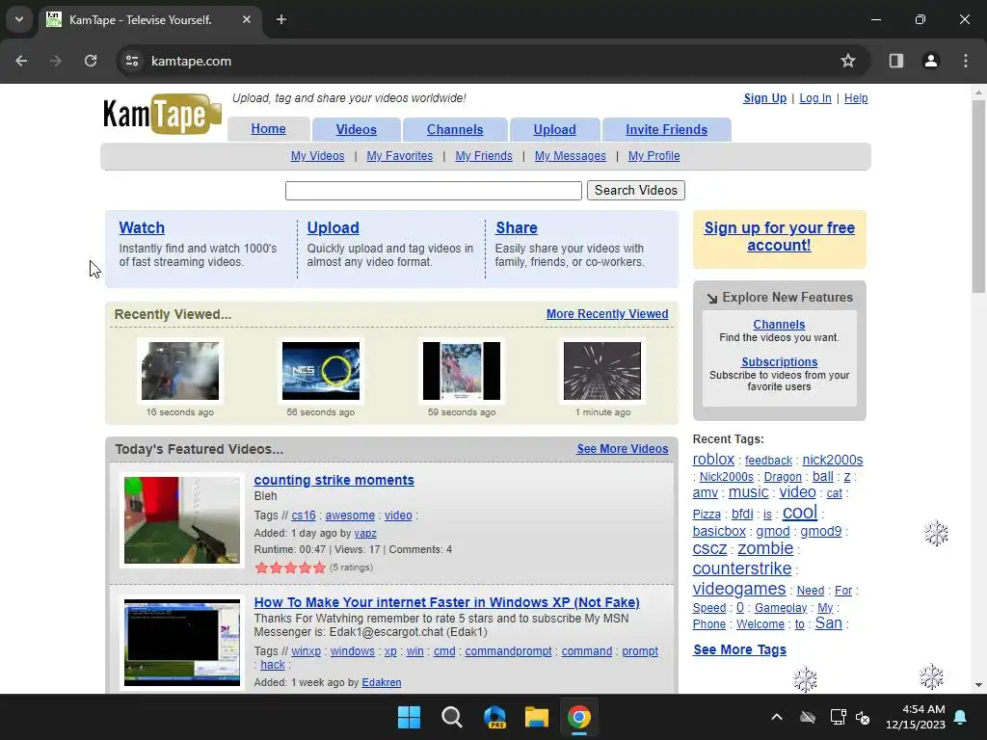
Task: Open My Profile submenu link
Action: 654,156
